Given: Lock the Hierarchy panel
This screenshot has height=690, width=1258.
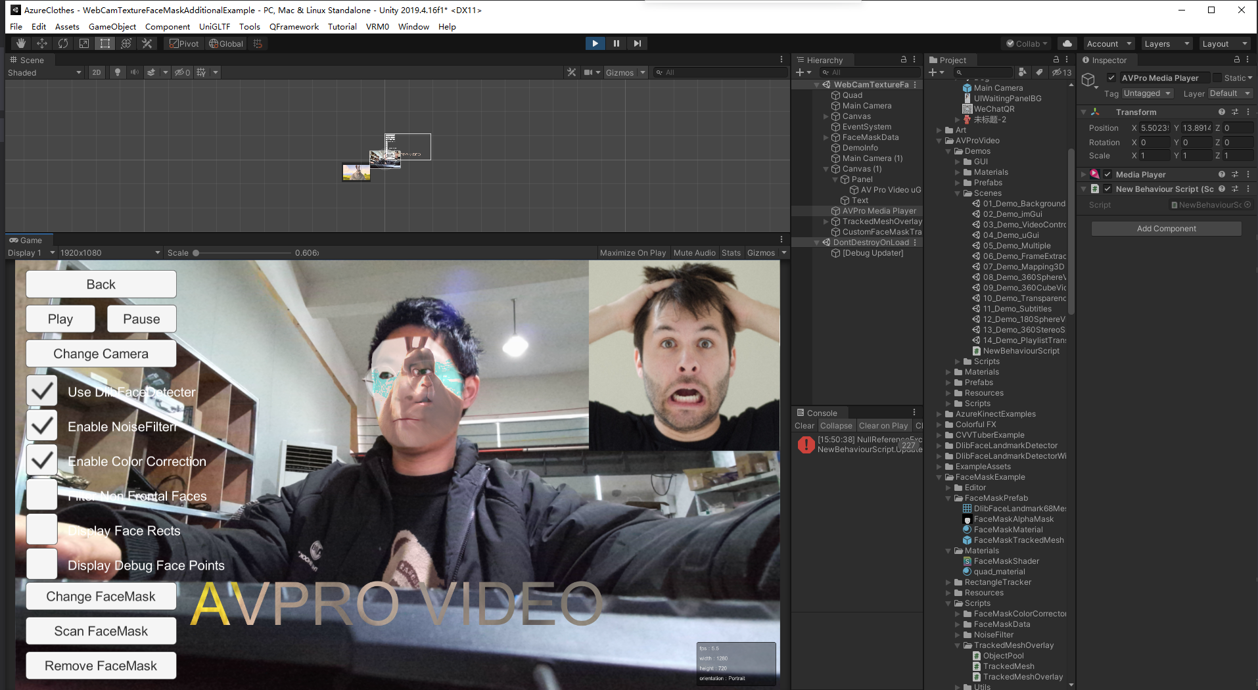Looking at the screenshot, I should click(x=904, y=60).
